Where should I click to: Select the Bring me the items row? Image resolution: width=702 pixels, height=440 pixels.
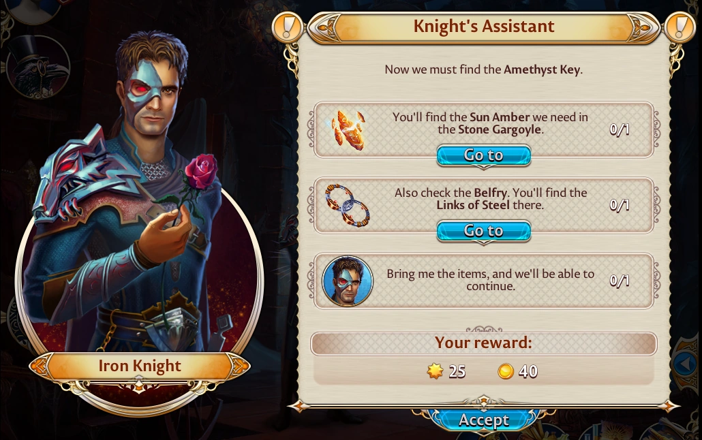tap(483, 281)
